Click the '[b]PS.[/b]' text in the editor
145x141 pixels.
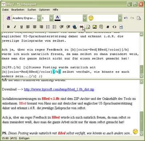pos(11,67)
